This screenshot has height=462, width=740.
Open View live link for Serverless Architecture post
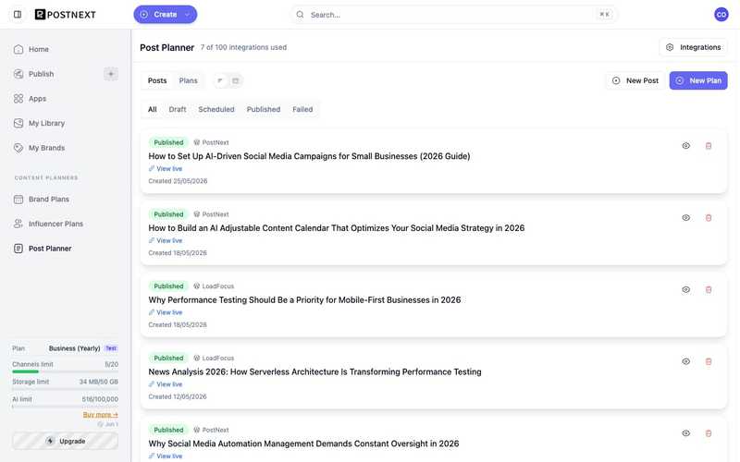point(166,384)
